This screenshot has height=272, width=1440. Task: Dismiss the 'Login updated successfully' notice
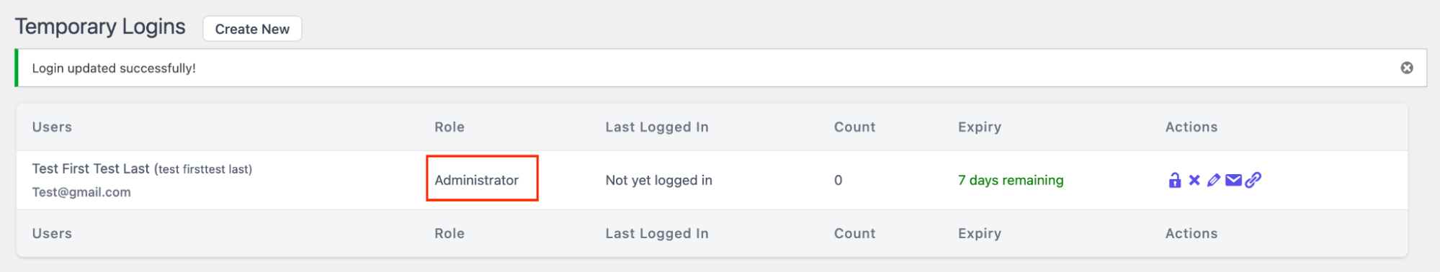[x=1406, y=68]
